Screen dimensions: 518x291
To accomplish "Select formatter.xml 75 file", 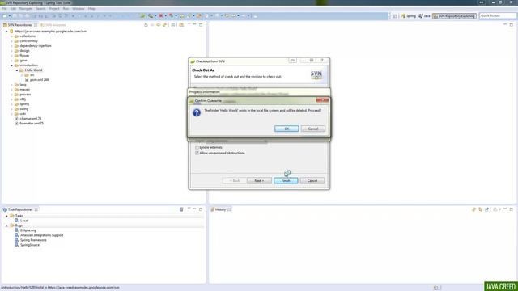I will coord(32,124).
